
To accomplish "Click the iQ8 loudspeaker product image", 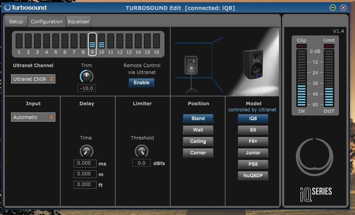I will [x=253, y=64].
